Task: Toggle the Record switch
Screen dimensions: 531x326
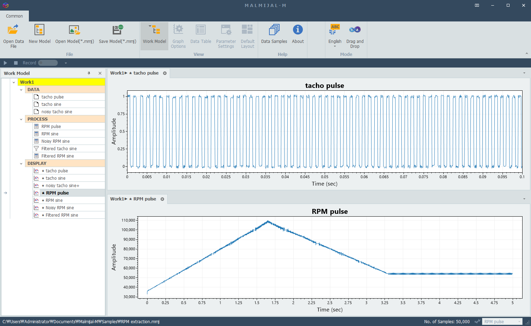Action: 48,63
